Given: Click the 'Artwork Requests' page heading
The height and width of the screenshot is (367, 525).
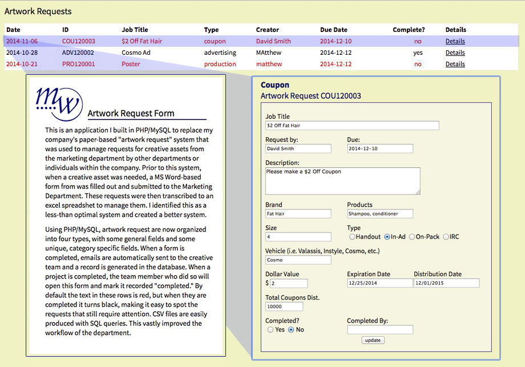Looking at the screenshot, I should click(x=38, y=11).
